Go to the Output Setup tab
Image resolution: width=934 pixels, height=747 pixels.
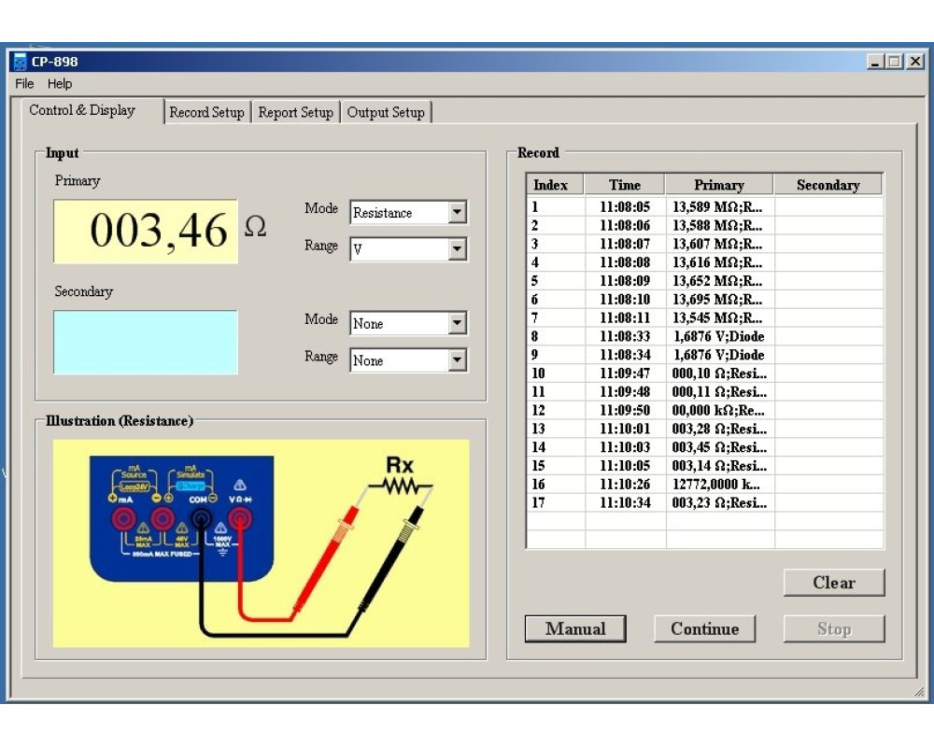click(386, 112)
